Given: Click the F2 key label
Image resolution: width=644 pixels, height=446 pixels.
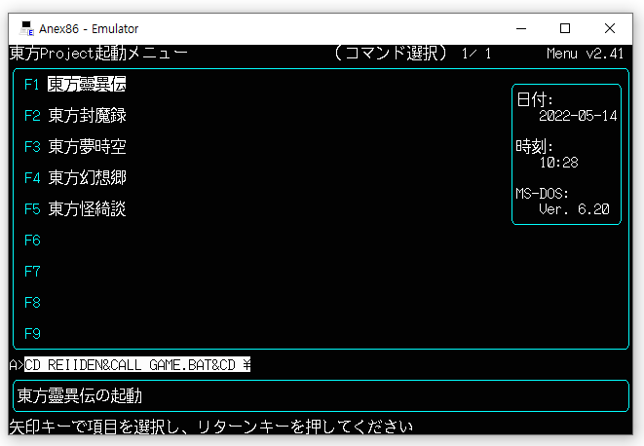Looking at the screenshot, I should tap(32, 116).
